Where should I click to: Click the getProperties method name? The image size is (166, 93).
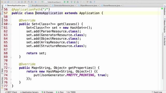pyautogui.click(x=80, y=68)
